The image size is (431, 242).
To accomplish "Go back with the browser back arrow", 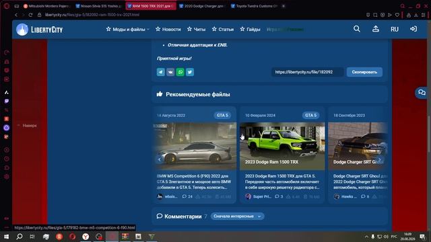I will tap(16, 15).
